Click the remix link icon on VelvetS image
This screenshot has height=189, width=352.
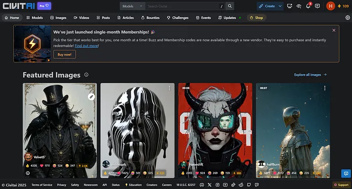point(91,97)
